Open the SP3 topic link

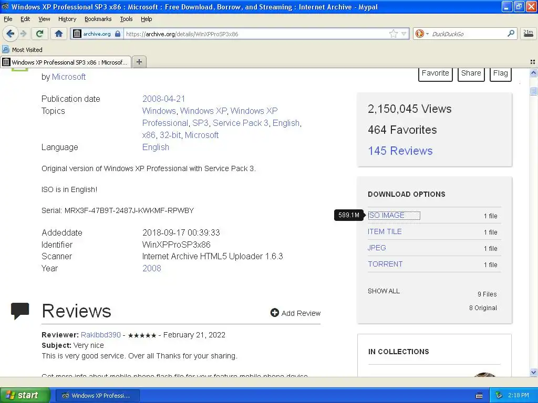(x=200, y=123)
